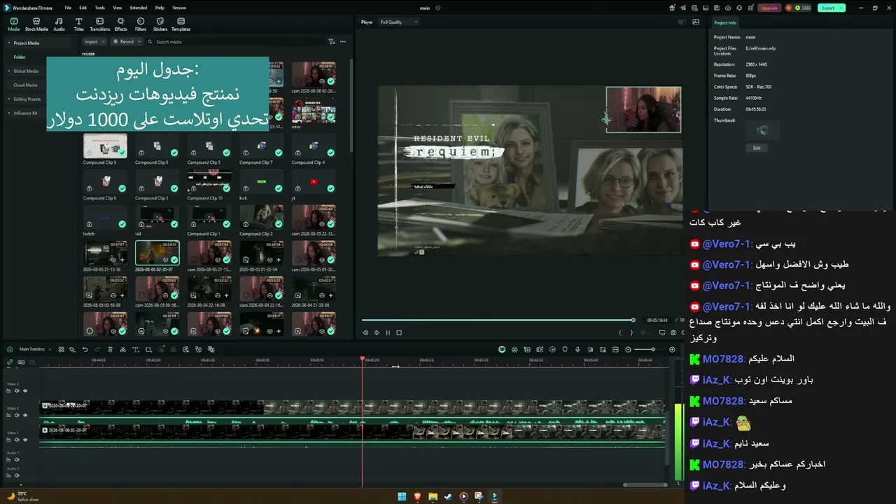Expand the Editing Presets tree item
The image size is (896, 504).
point(8,99)
